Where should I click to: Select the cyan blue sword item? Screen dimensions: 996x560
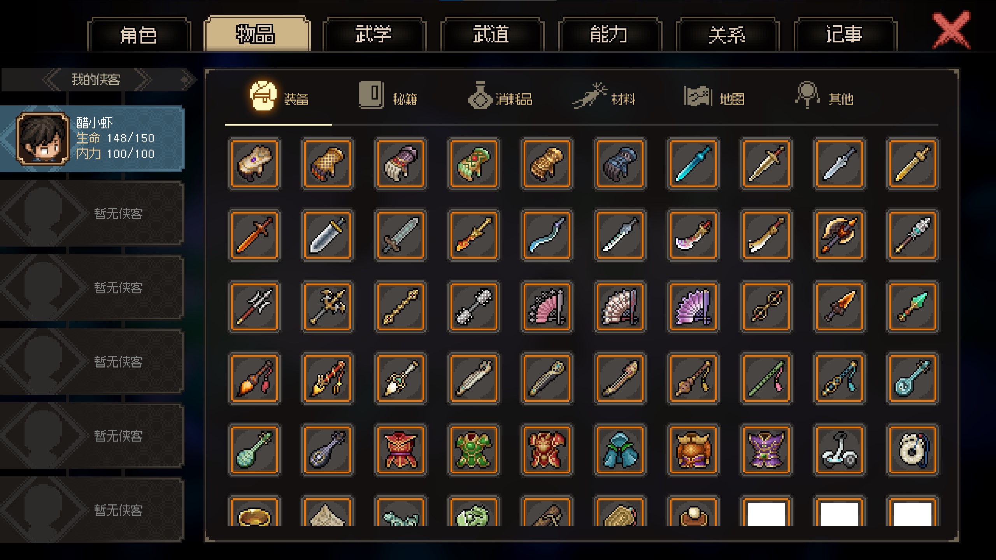coord(693,164)
